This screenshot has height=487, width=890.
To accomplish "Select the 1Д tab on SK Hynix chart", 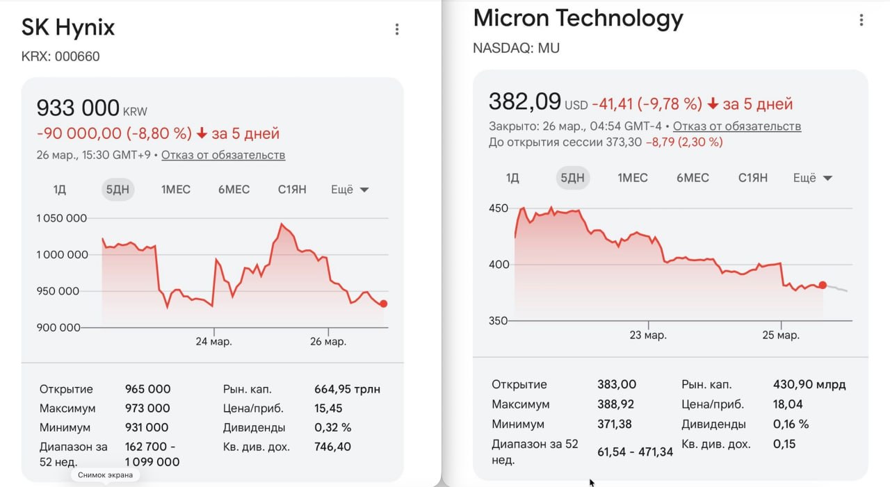I will pyautogui.click(x=59, y=189).
